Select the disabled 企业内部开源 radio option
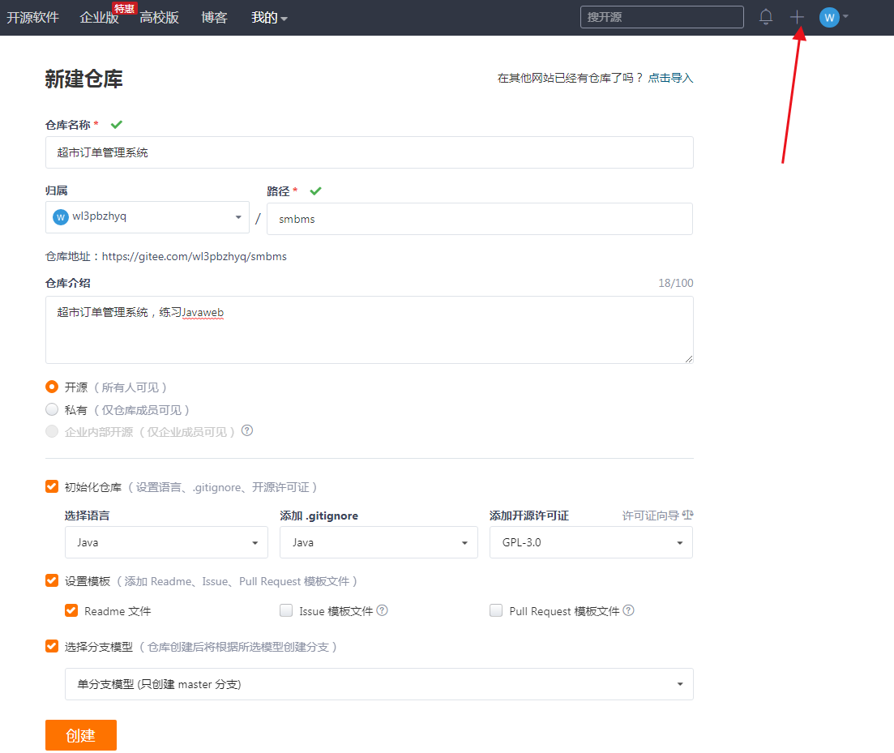Image resolution: width=894 pixels, height=753 pixels. click(52, 431)
